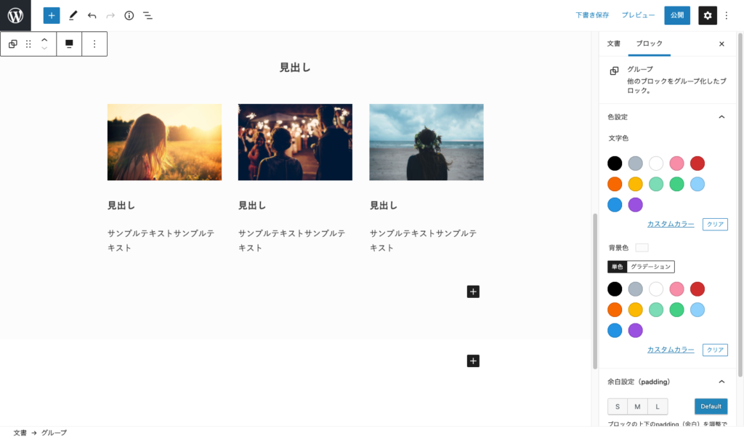This screenshot has width=744, height=439.
Task: Switch to the 文書 tab
Action: click(613, 43)
